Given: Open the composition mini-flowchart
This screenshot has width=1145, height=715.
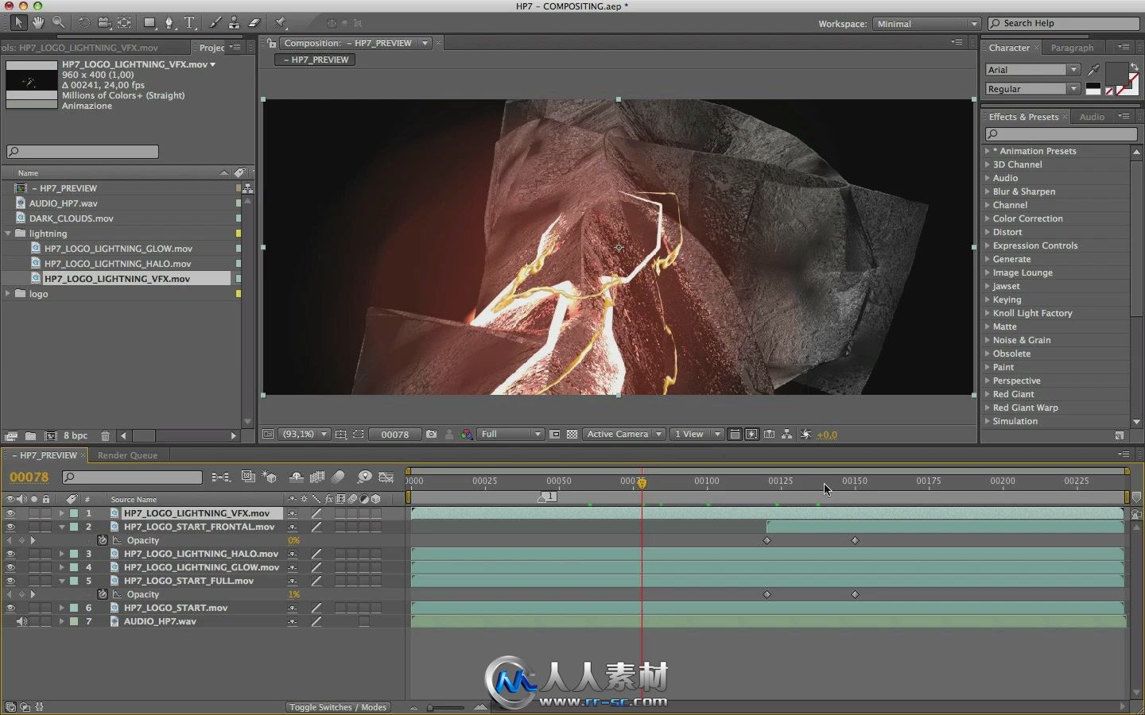Looking at the screenshot, I should [221, 477].
